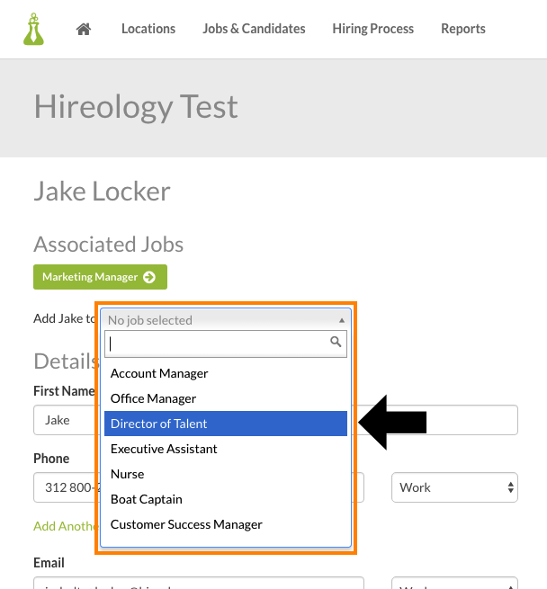Image resolution: width=547 pixels, height=589 pixels.
Task: Click the magnifier search icon
Action: [x=336, y=342]
